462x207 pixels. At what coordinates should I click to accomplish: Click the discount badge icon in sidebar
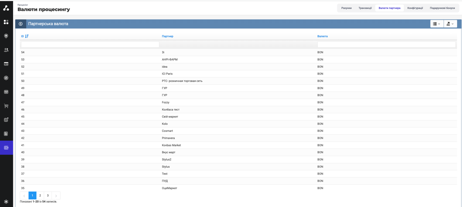(x=6, y=78)
